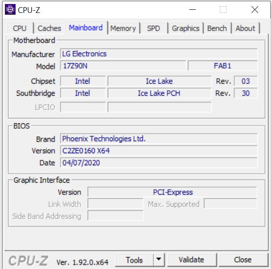The height and width of the screenshot is (269, 272).
Task: Click the chipset Rev. 03 value
Action: tap(246, 81)
